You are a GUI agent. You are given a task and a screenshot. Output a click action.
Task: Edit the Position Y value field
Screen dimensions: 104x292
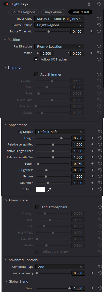point(77,53)
